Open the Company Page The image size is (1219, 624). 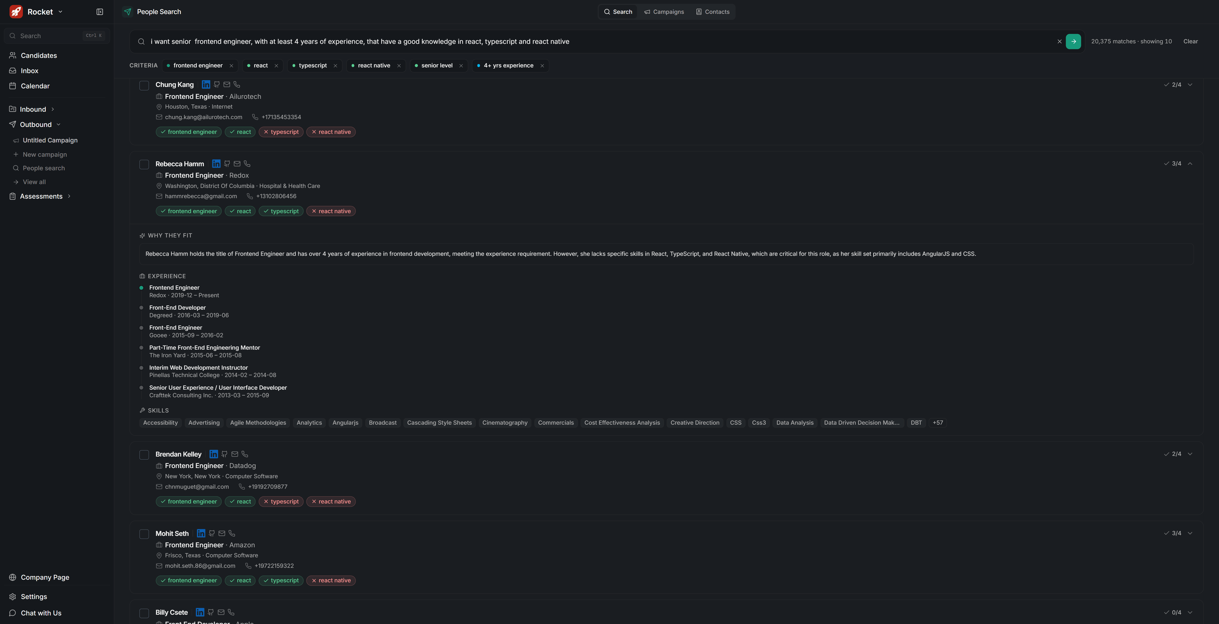tap(45, 578)
